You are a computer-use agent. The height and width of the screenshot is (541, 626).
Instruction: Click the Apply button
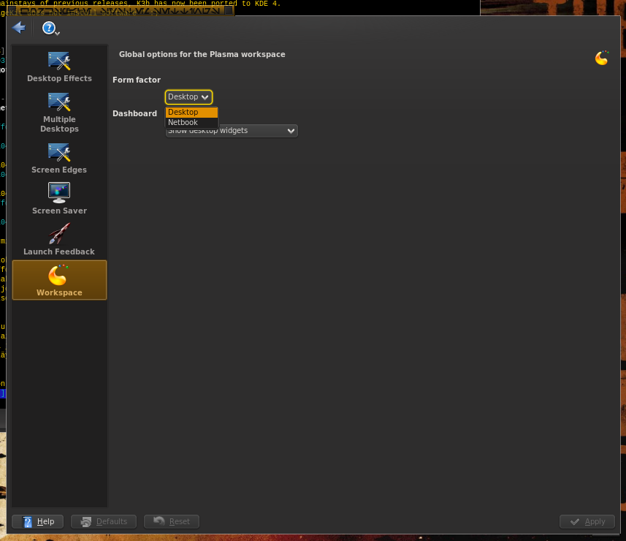(587, 521)
